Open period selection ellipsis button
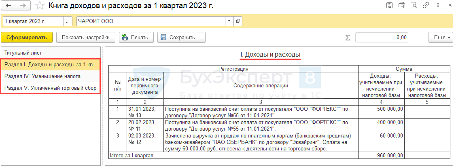 tap(68, 21)
